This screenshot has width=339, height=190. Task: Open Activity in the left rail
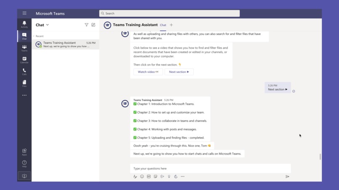click(24, 24)
